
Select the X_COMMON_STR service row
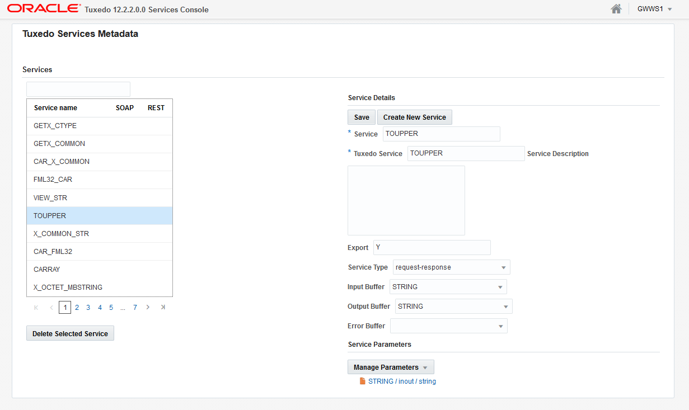point(100,234)
